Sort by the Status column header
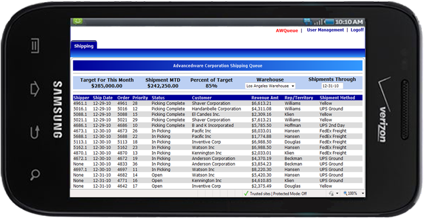The image size is (424, 218). point(158,97)
